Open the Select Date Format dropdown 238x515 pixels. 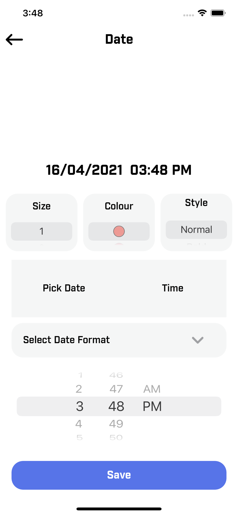click(119, 340)
